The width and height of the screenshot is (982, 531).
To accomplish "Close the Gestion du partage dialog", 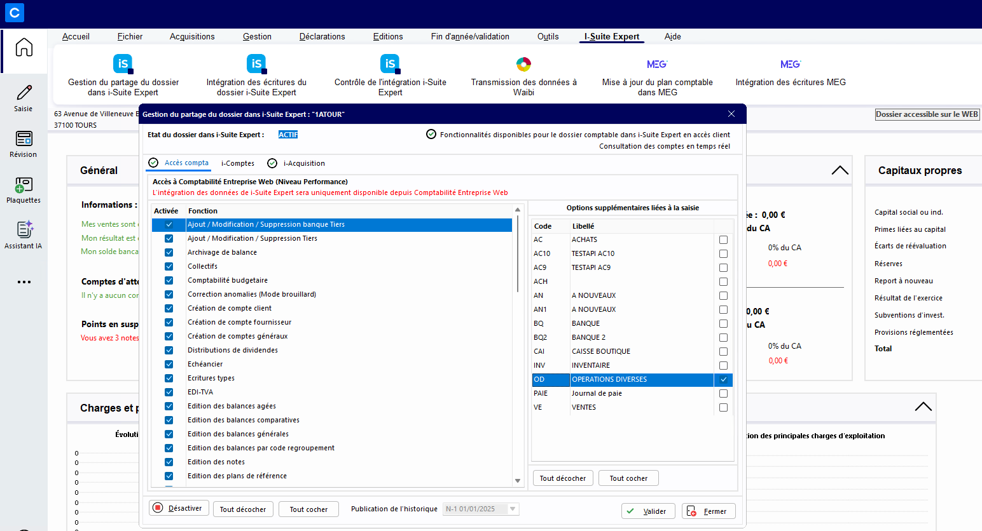I will tap(731, 114).
